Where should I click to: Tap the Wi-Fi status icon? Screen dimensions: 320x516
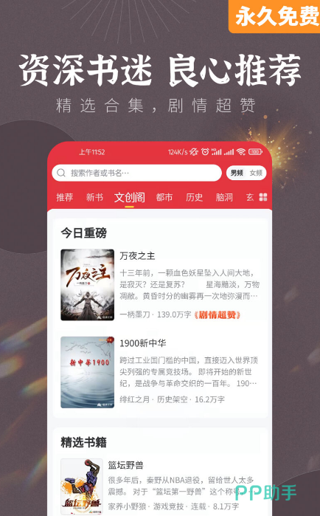[241, 152]
